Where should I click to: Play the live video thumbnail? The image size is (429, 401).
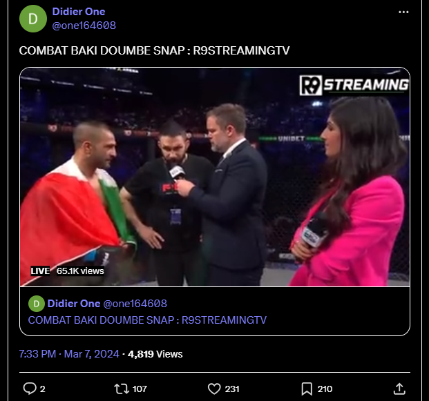point(215,177)
